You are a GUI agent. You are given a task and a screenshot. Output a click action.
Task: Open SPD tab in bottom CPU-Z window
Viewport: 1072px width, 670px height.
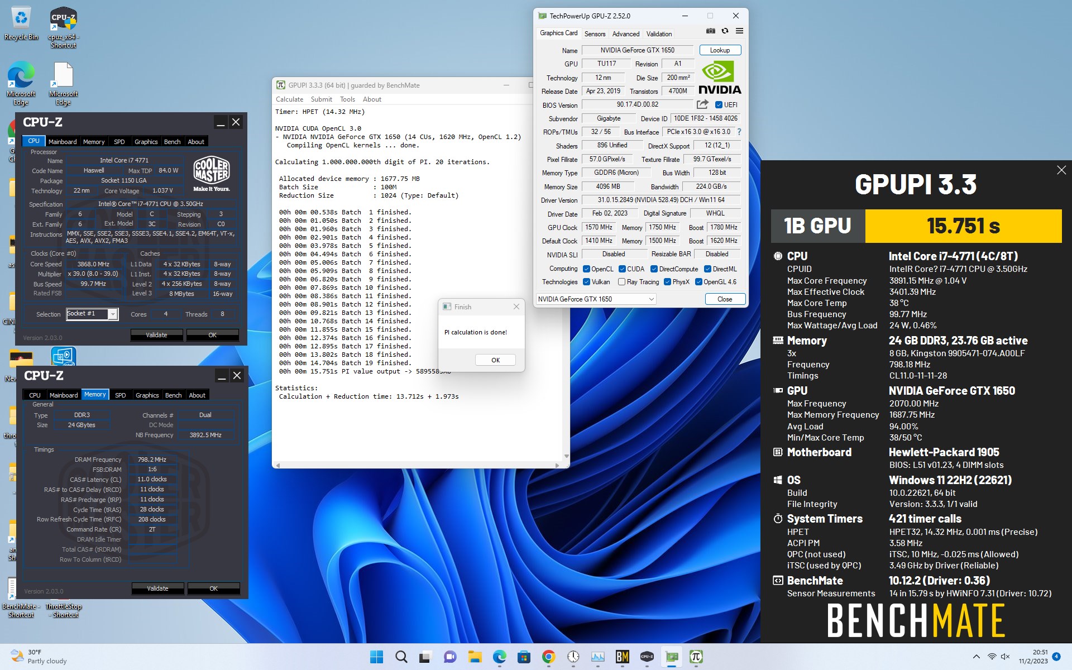click(x=120, y=395)
